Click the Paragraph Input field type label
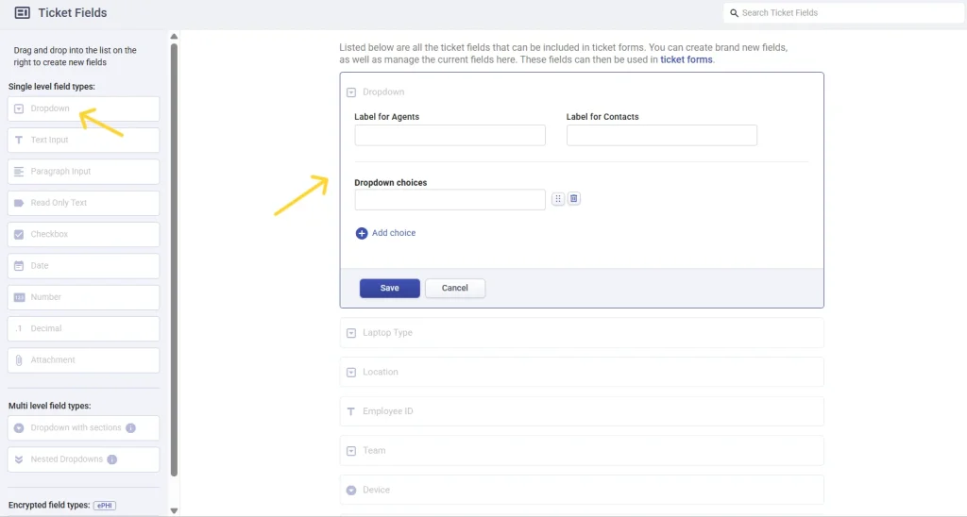 (x=60, y=172)
